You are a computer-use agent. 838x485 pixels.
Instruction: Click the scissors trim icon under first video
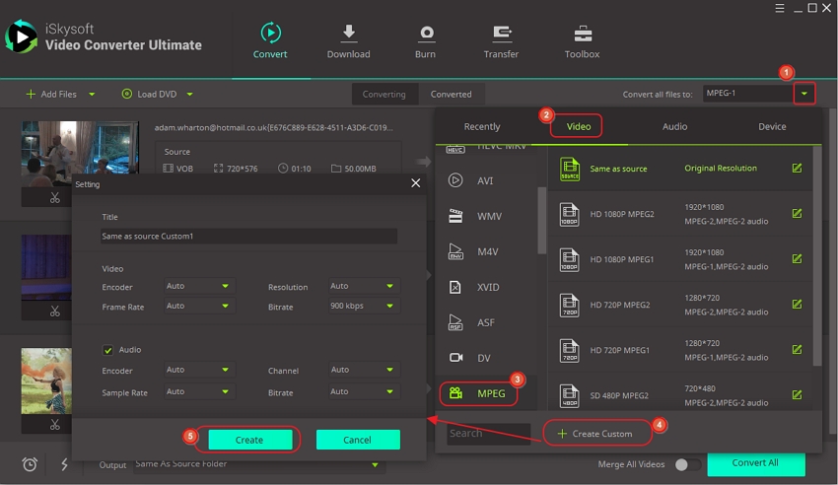55,198
